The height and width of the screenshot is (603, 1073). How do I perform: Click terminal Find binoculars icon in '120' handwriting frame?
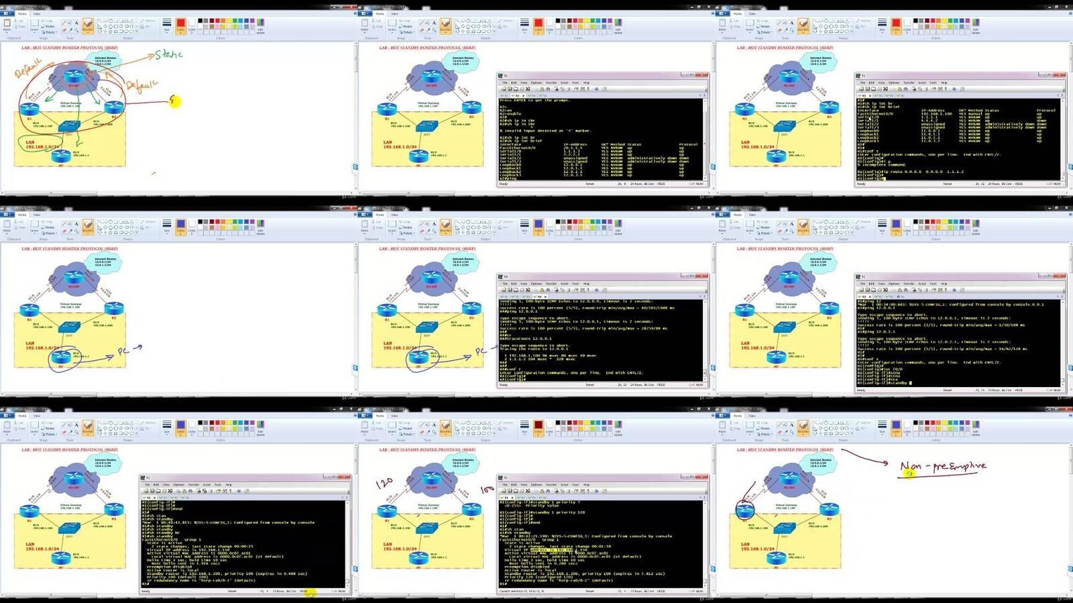(x=548, y=490)
